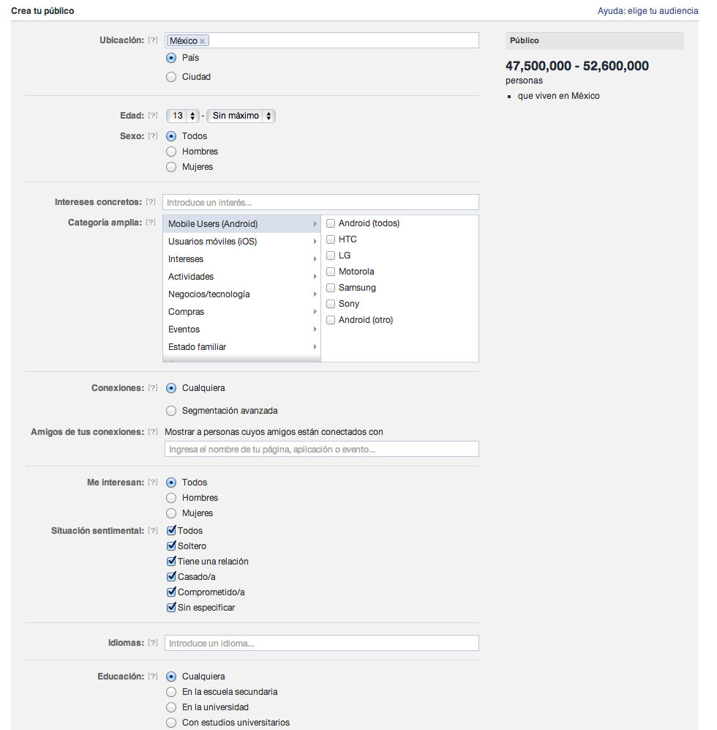This screenshot has height=730, width=717.
Task: Remove the México location tag
Action: (203, 41)
